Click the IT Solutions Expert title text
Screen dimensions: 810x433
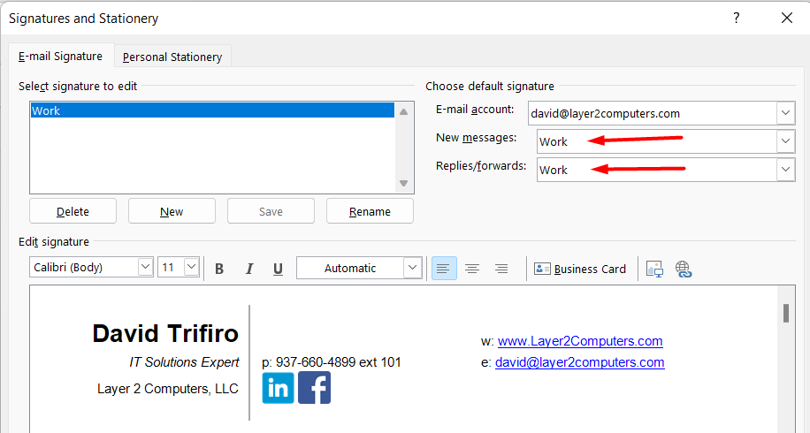[185, 362]
